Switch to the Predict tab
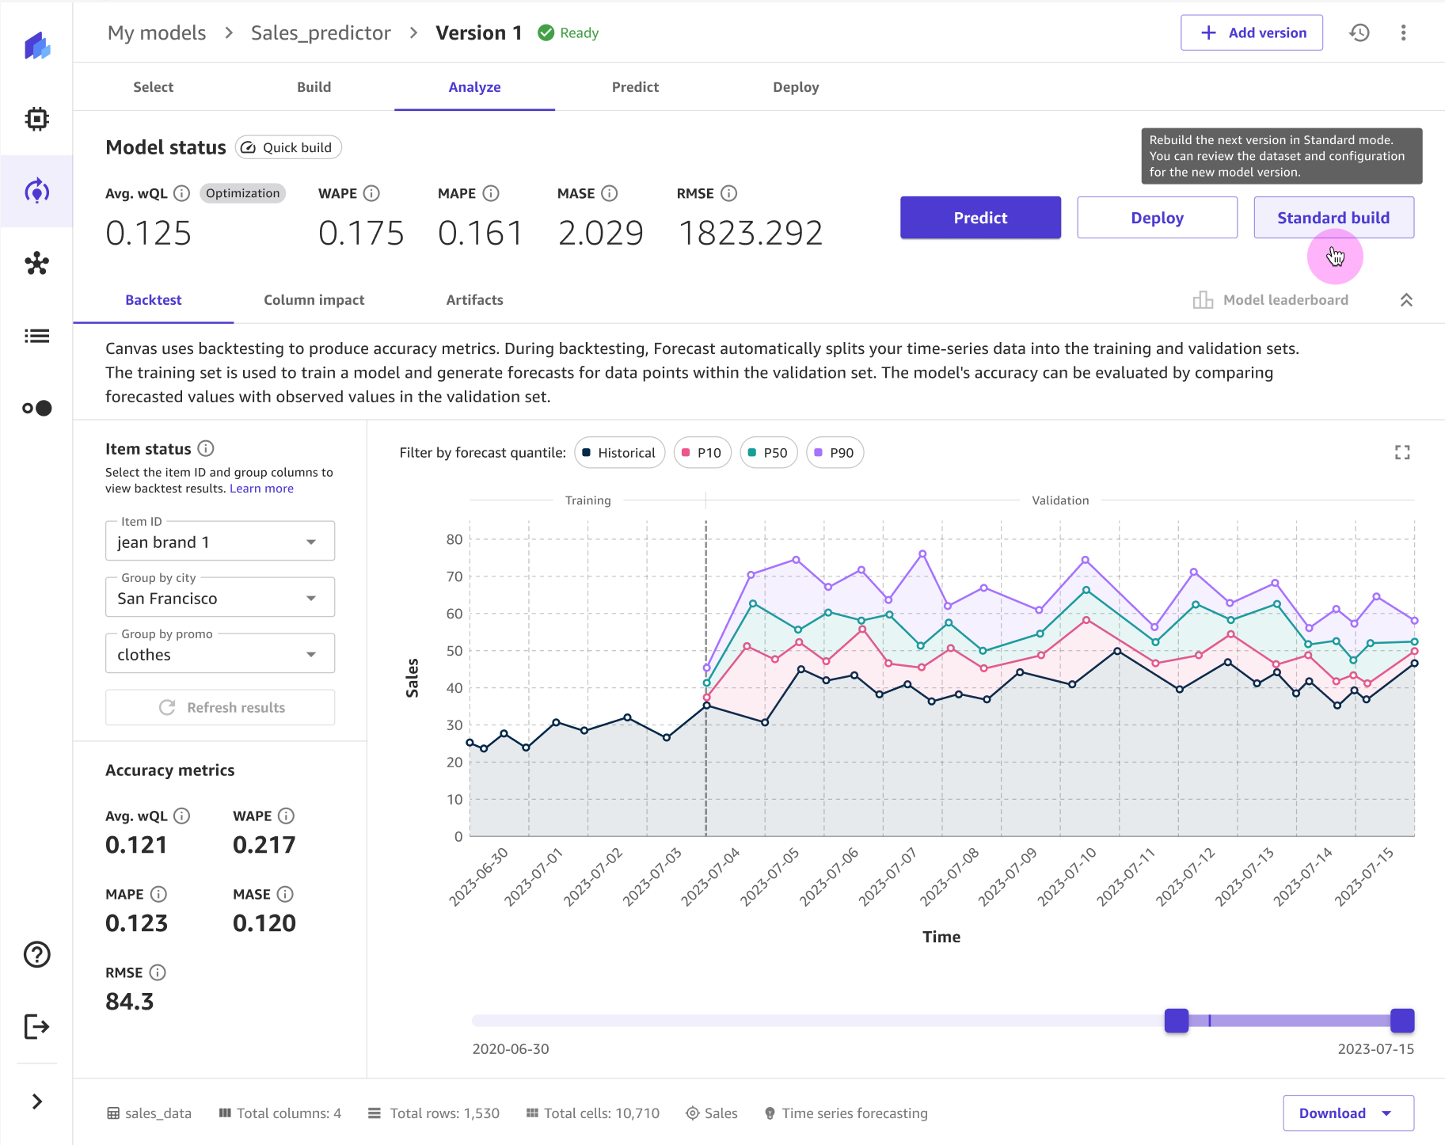 (635, 87)
